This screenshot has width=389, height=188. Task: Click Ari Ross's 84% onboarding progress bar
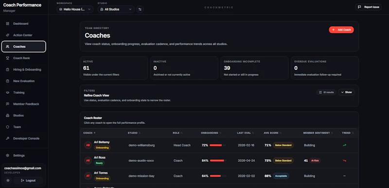coord(218,161)
